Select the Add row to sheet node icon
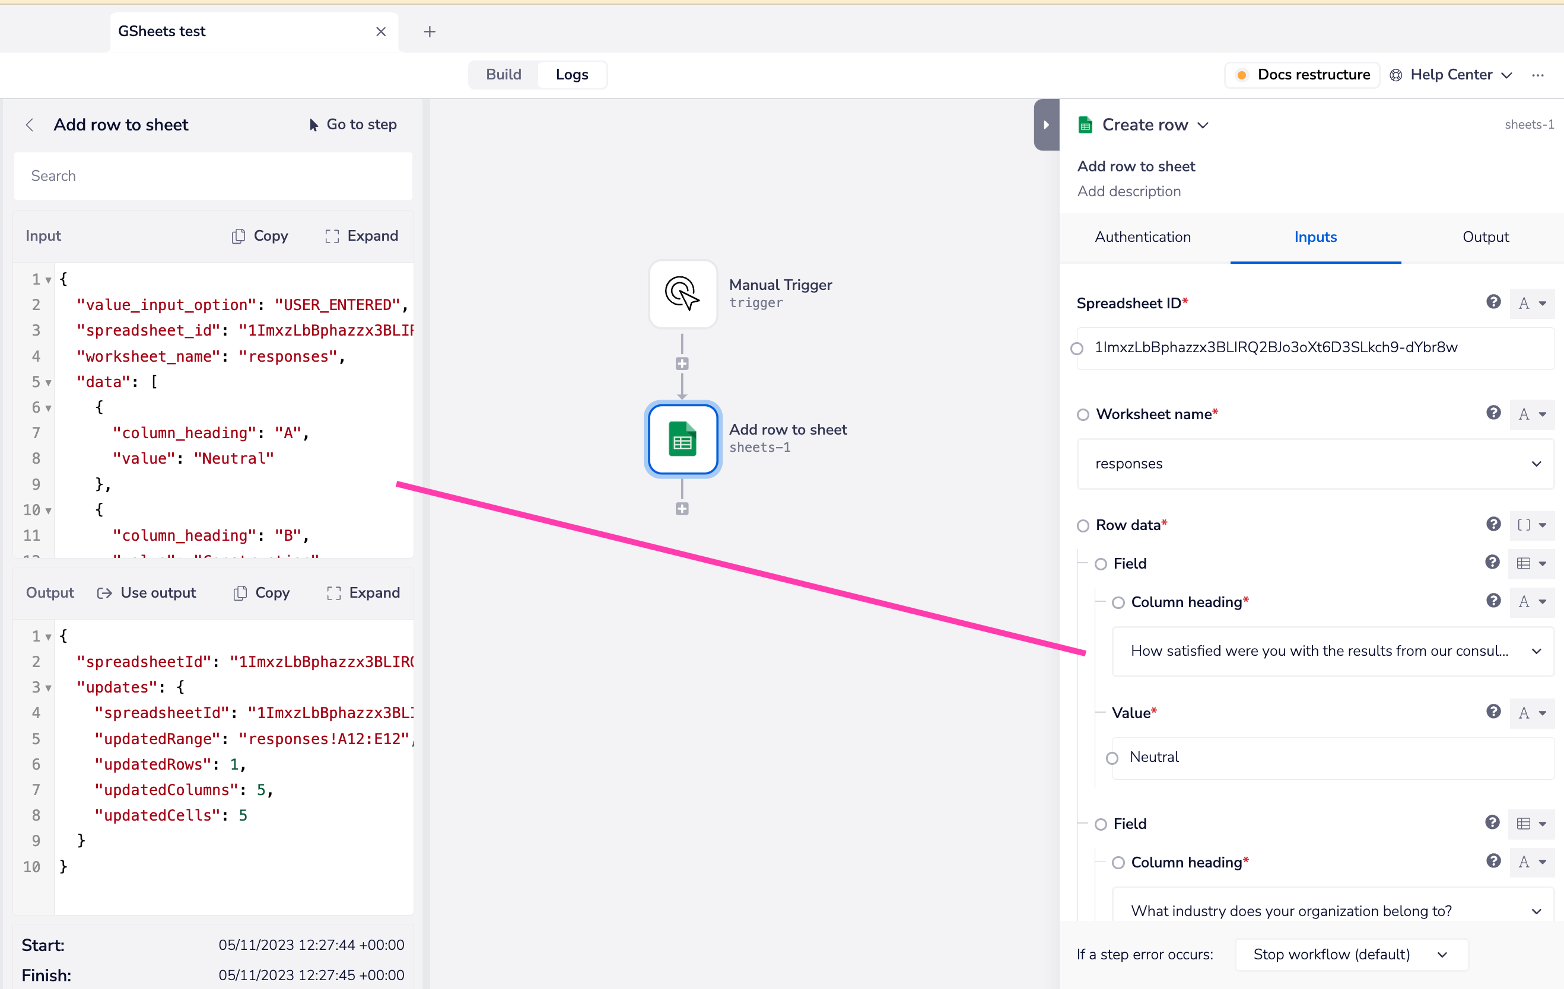The height and width of the screenshot is (989, 1564). pyautogui.click(x=682, y=439)
